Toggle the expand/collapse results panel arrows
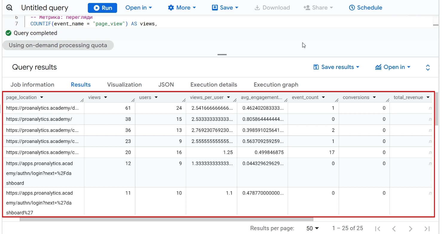The height and width of the screenshot is (234, 443). 428,67
